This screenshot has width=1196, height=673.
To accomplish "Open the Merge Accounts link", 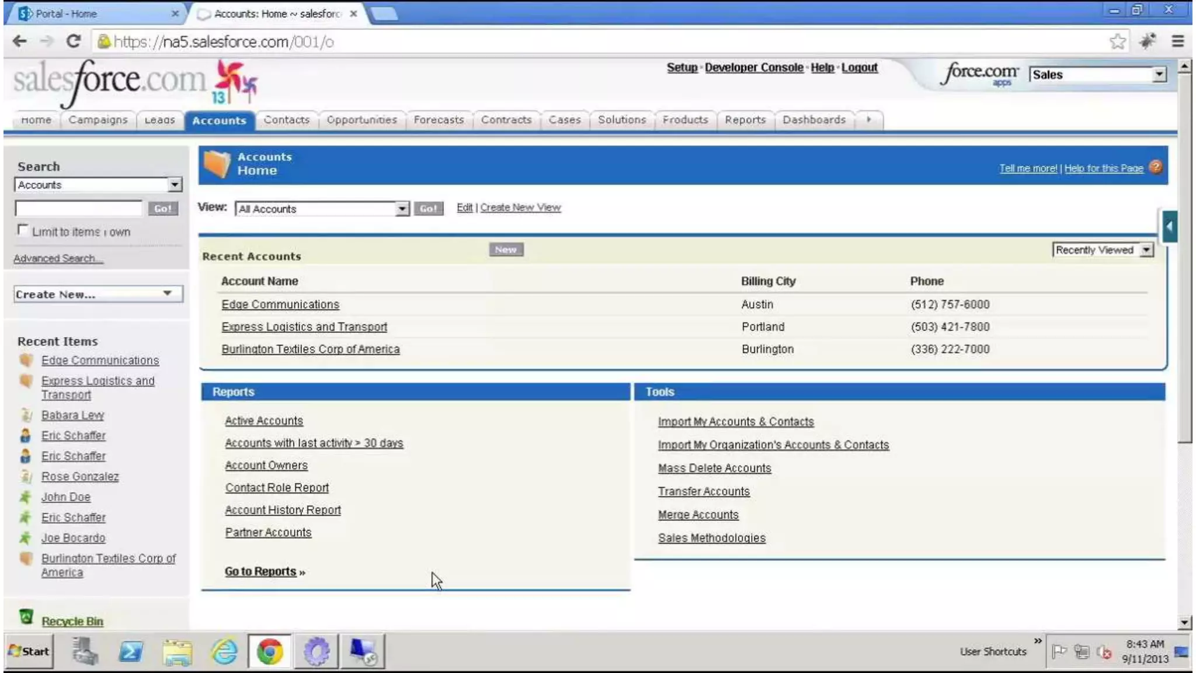I will click(698, 515).
